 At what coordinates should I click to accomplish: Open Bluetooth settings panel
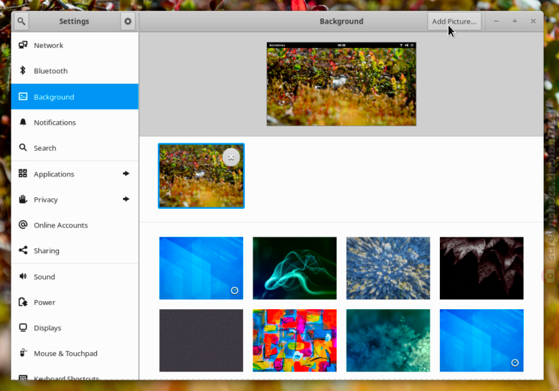tap(75, 71)
